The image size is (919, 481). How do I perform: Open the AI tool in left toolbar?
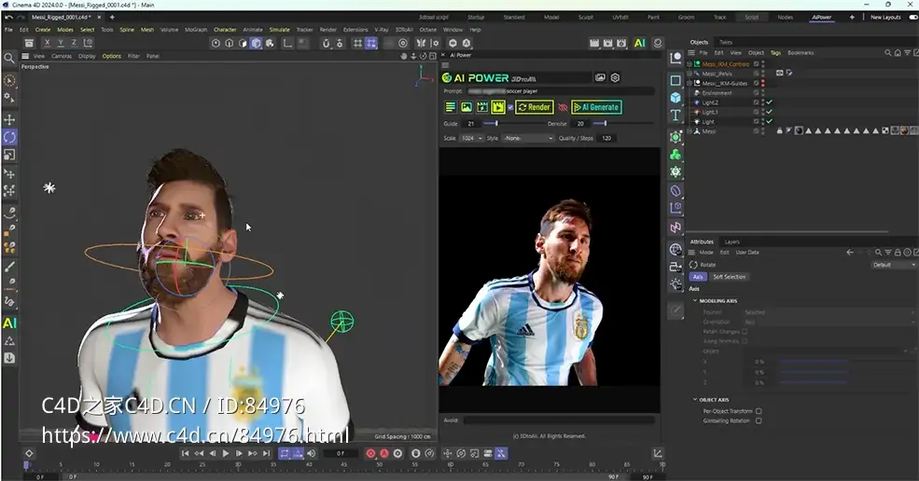9,323
